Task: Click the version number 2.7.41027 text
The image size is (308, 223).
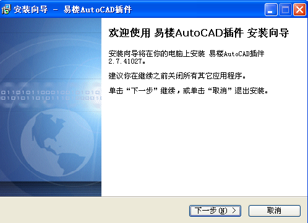Action: [x=126, y=61]
